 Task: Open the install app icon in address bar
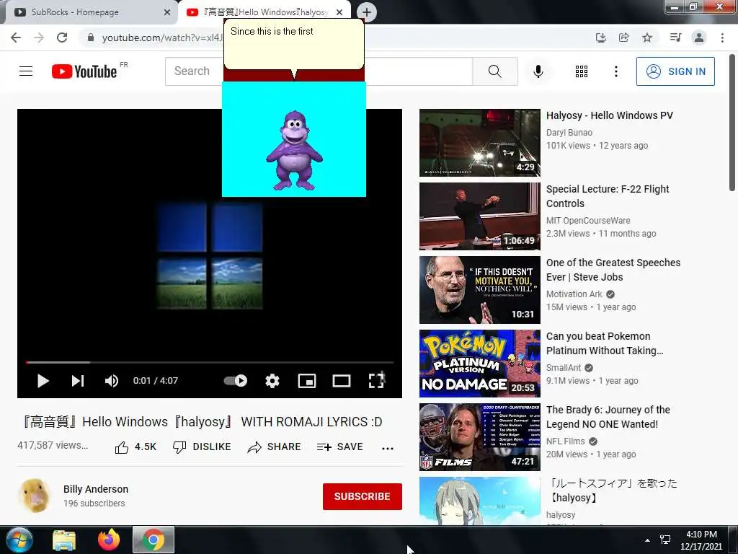pyautogui.click(x=600, y=38)
